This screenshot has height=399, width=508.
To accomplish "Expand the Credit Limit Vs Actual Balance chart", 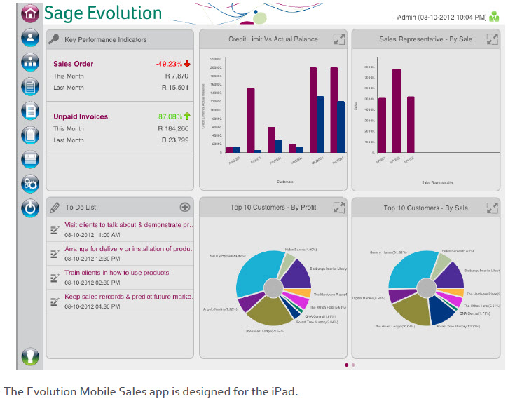I will [339, 39].
